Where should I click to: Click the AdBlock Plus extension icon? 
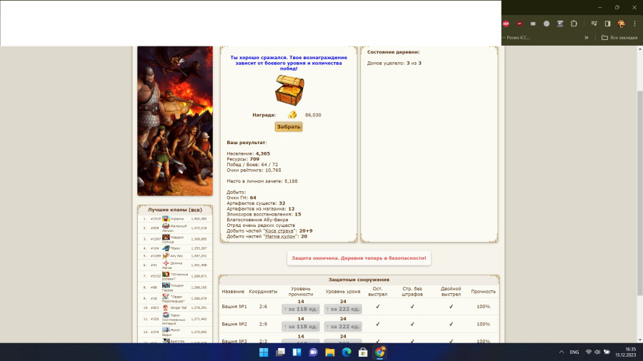[x=506, y=24]
